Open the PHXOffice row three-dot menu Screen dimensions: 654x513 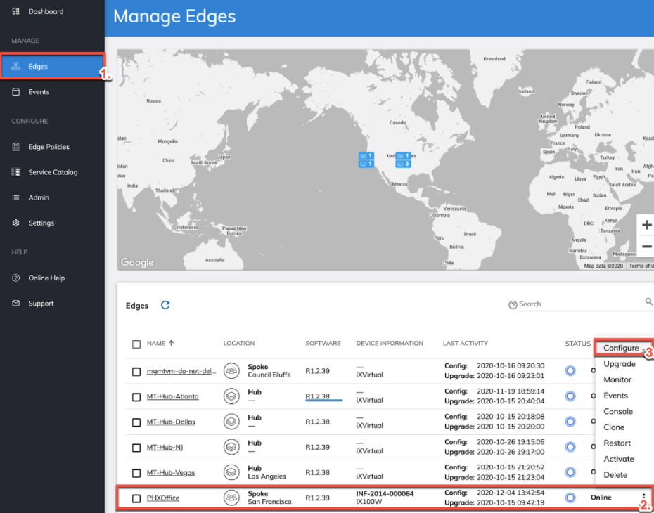click(x=644, y=496)
